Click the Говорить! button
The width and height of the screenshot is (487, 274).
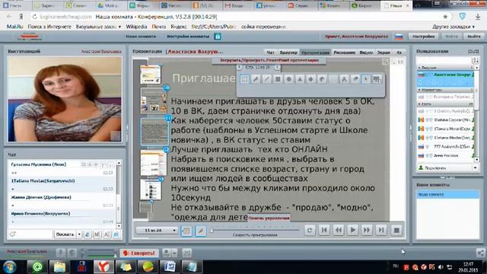[139, 253]
